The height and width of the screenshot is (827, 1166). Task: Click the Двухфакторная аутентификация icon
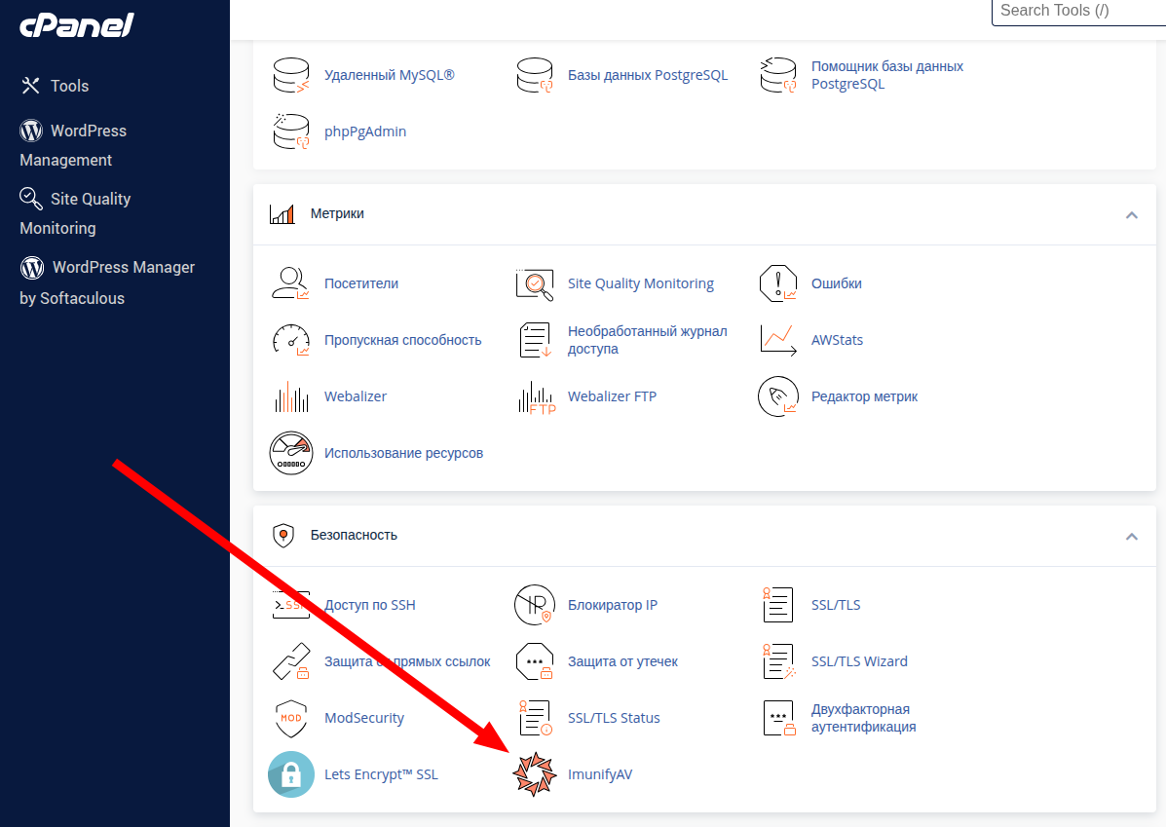point(779,718)
